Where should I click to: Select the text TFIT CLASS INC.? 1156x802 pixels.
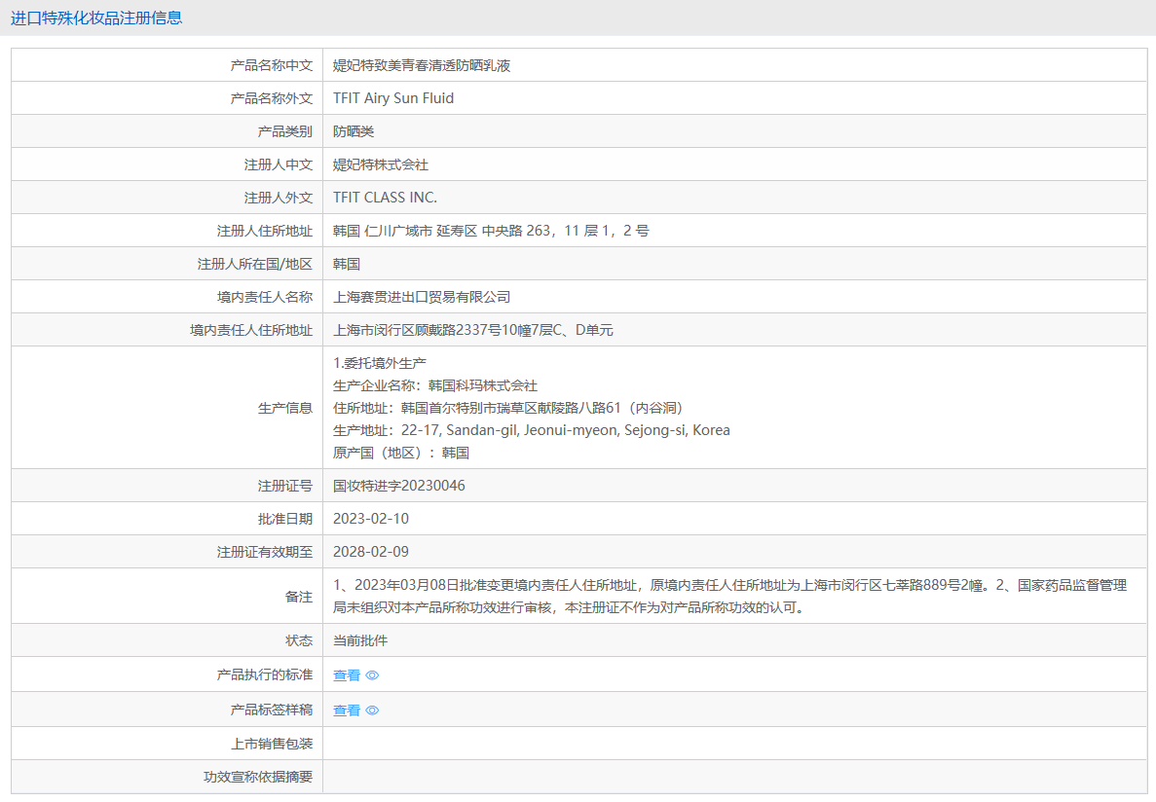point(385,198)
